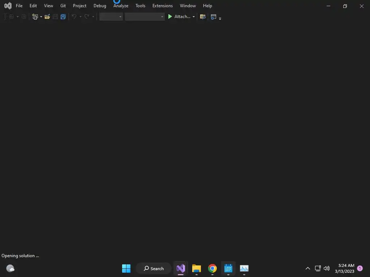Open the Solution Configurations combo box
370x277 pixels.
point(111,17)
